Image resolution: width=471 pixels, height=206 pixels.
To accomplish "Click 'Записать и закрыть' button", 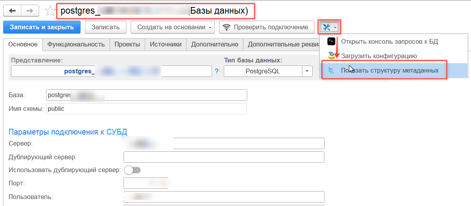I will (42, 27).
